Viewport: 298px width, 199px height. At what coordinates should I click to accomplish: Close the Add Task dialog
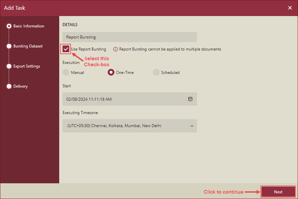coord(290,8)
